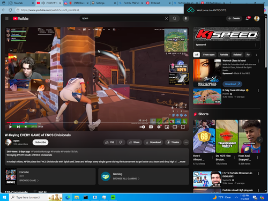The height and width of the screenshot is (201, 268).
Task: Open more actions ellipsis under the video
Action: (186, 143)
